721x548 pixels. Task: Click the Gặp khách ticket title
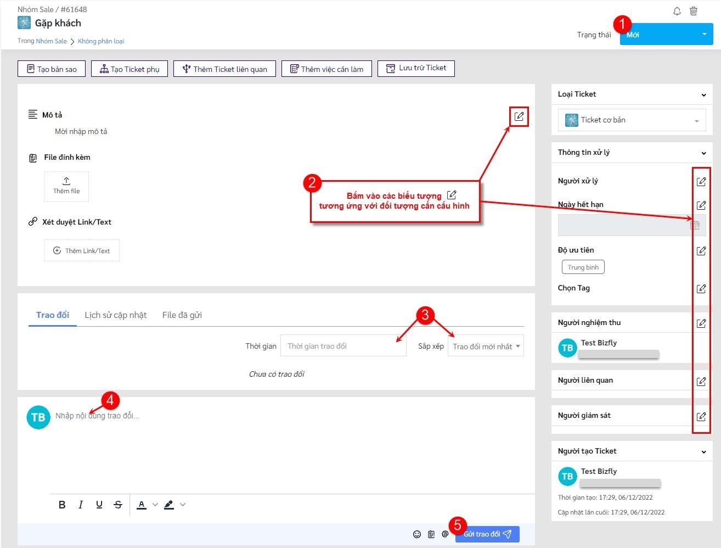58,23
